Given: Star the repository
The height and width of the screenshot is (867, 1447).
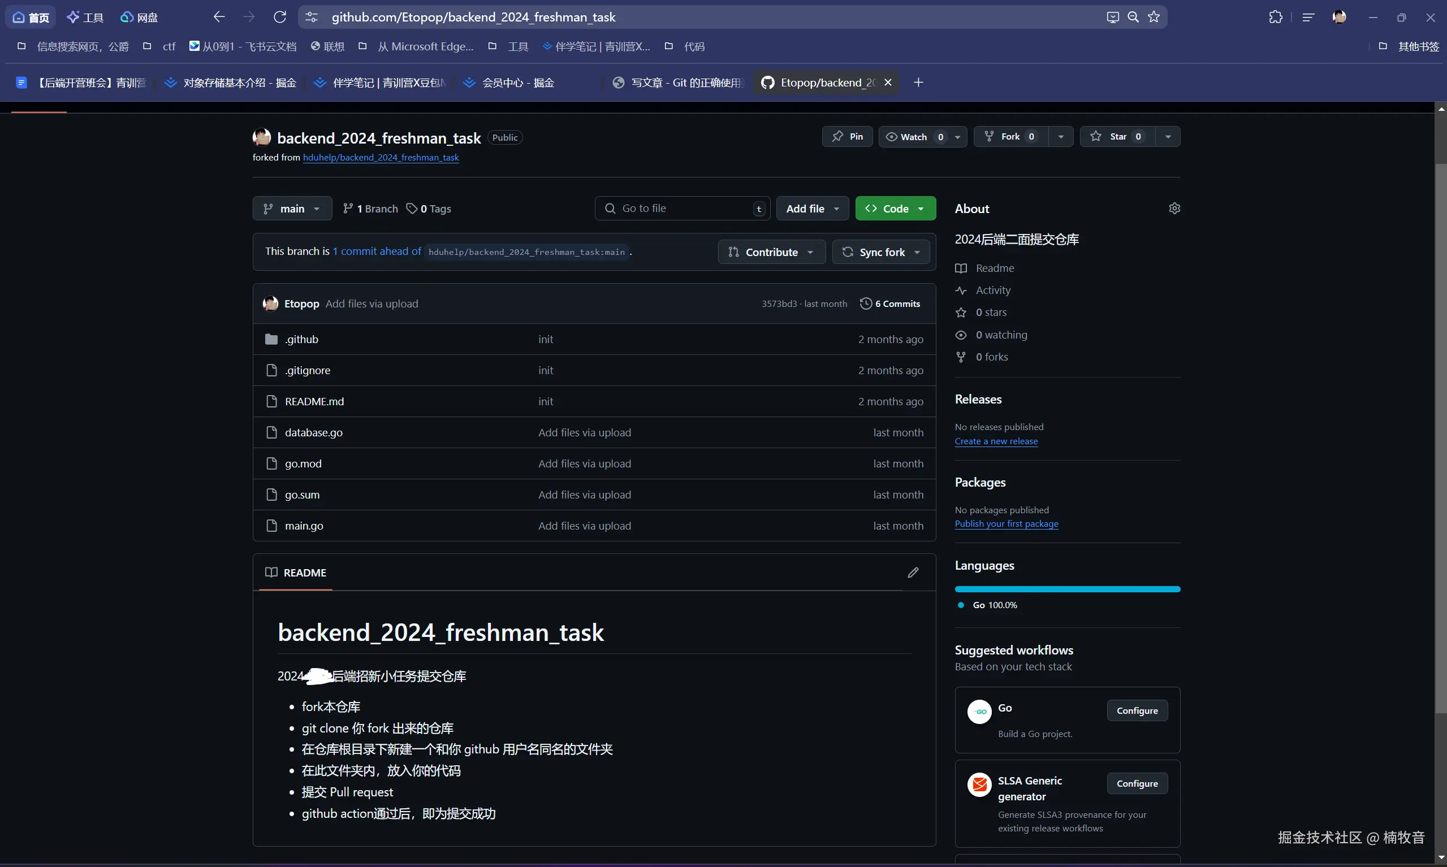Looking at the screenshot, I should click(x=1117, y=137).
